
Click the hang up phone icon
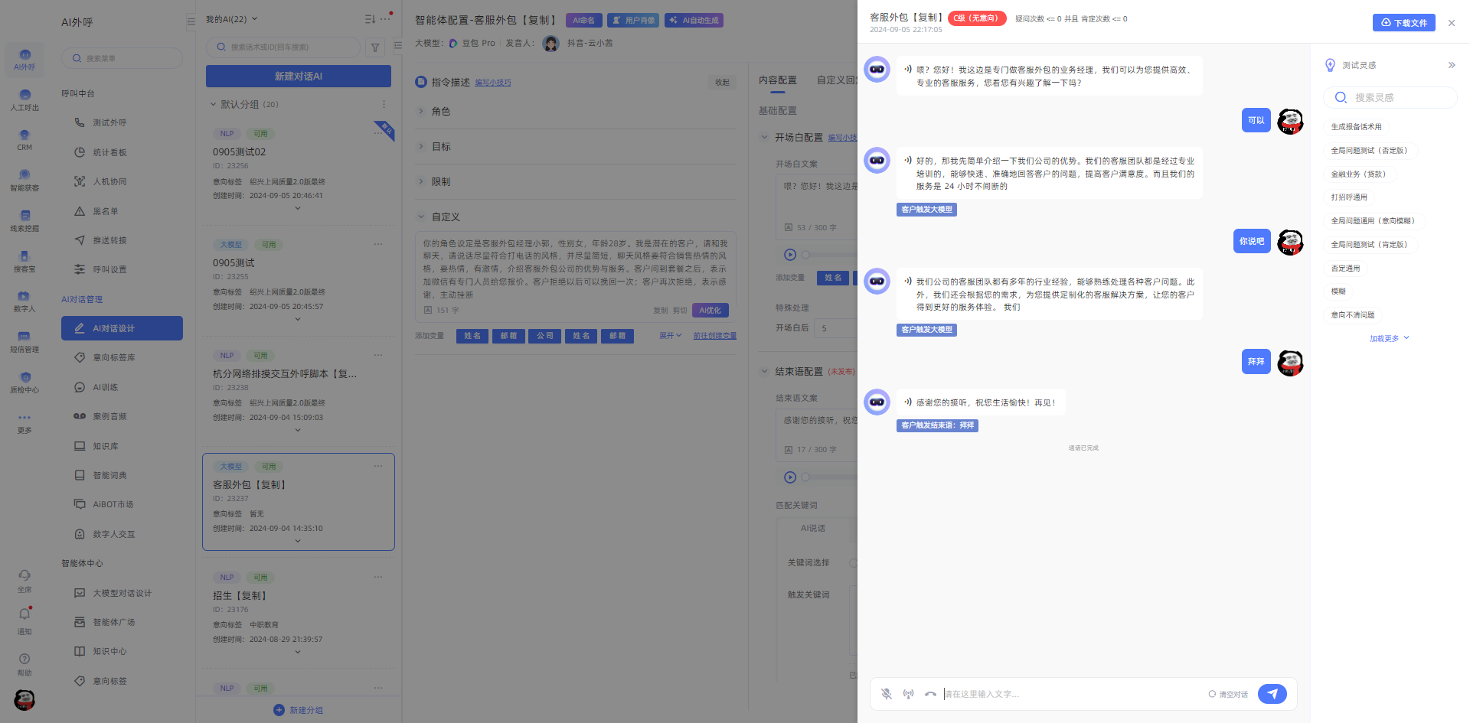tap(930, 694)
